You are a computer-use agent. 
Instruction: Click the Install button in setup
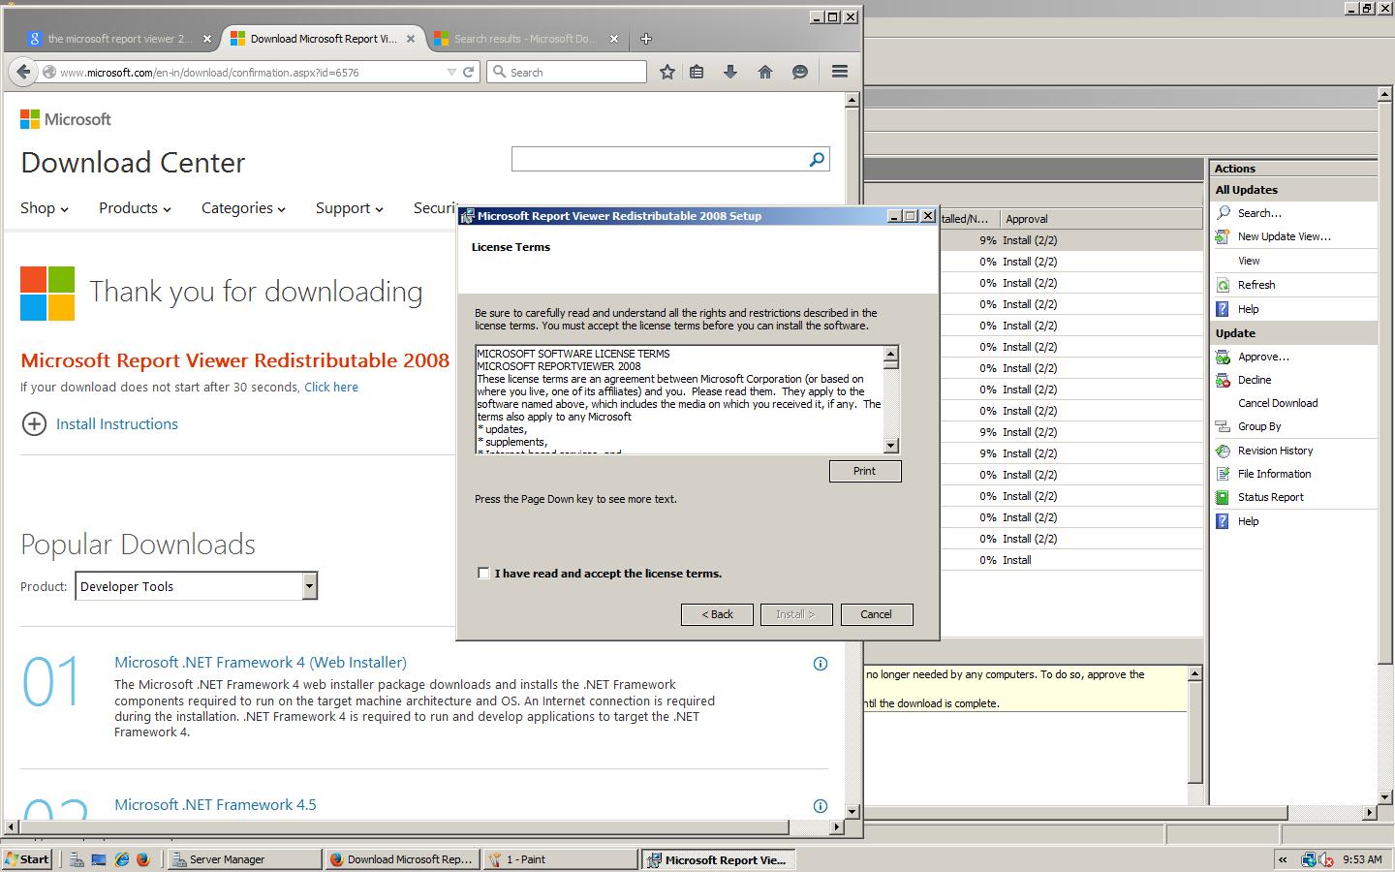pos(796,614)
